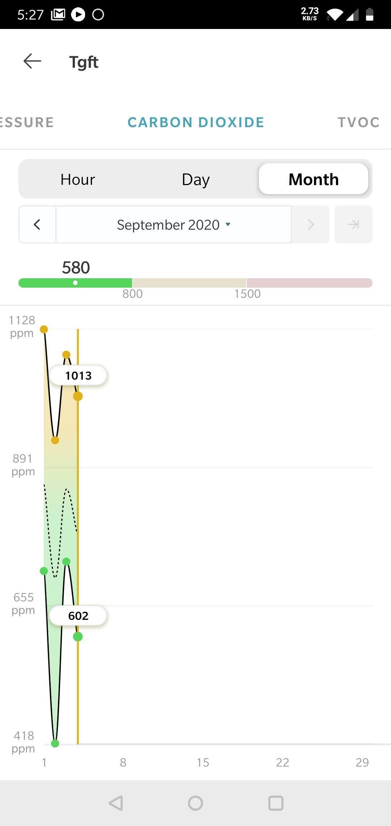
Task: Select the Month view segment
Action: tap(314, 179)
